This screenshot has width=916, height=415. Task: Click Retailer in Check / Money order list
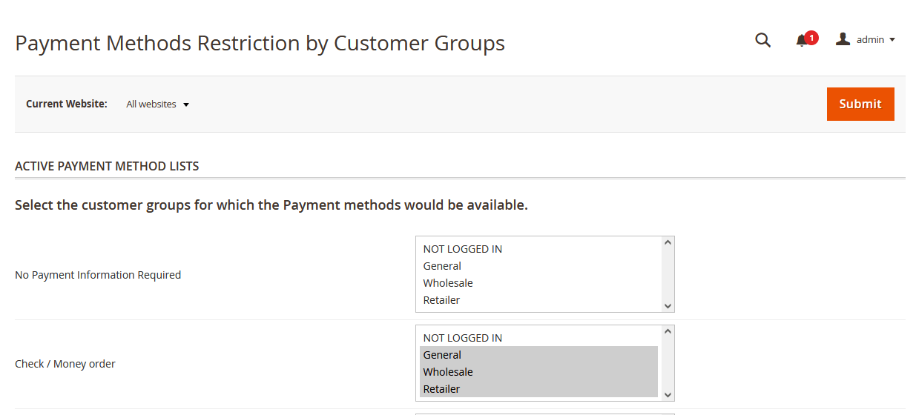441,389
